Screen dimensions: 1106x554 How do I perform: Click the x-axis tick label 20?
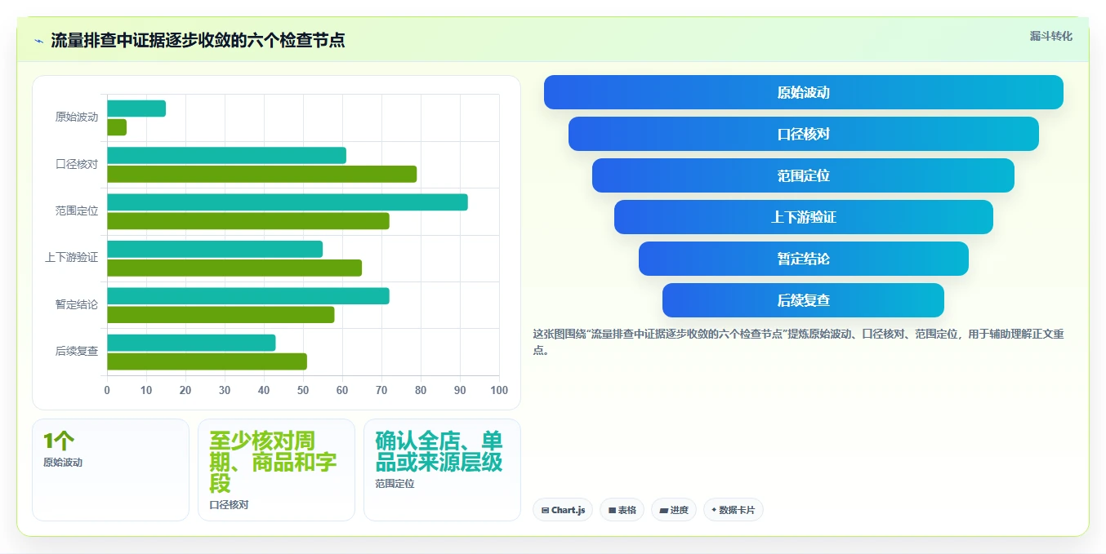point(185,391)
